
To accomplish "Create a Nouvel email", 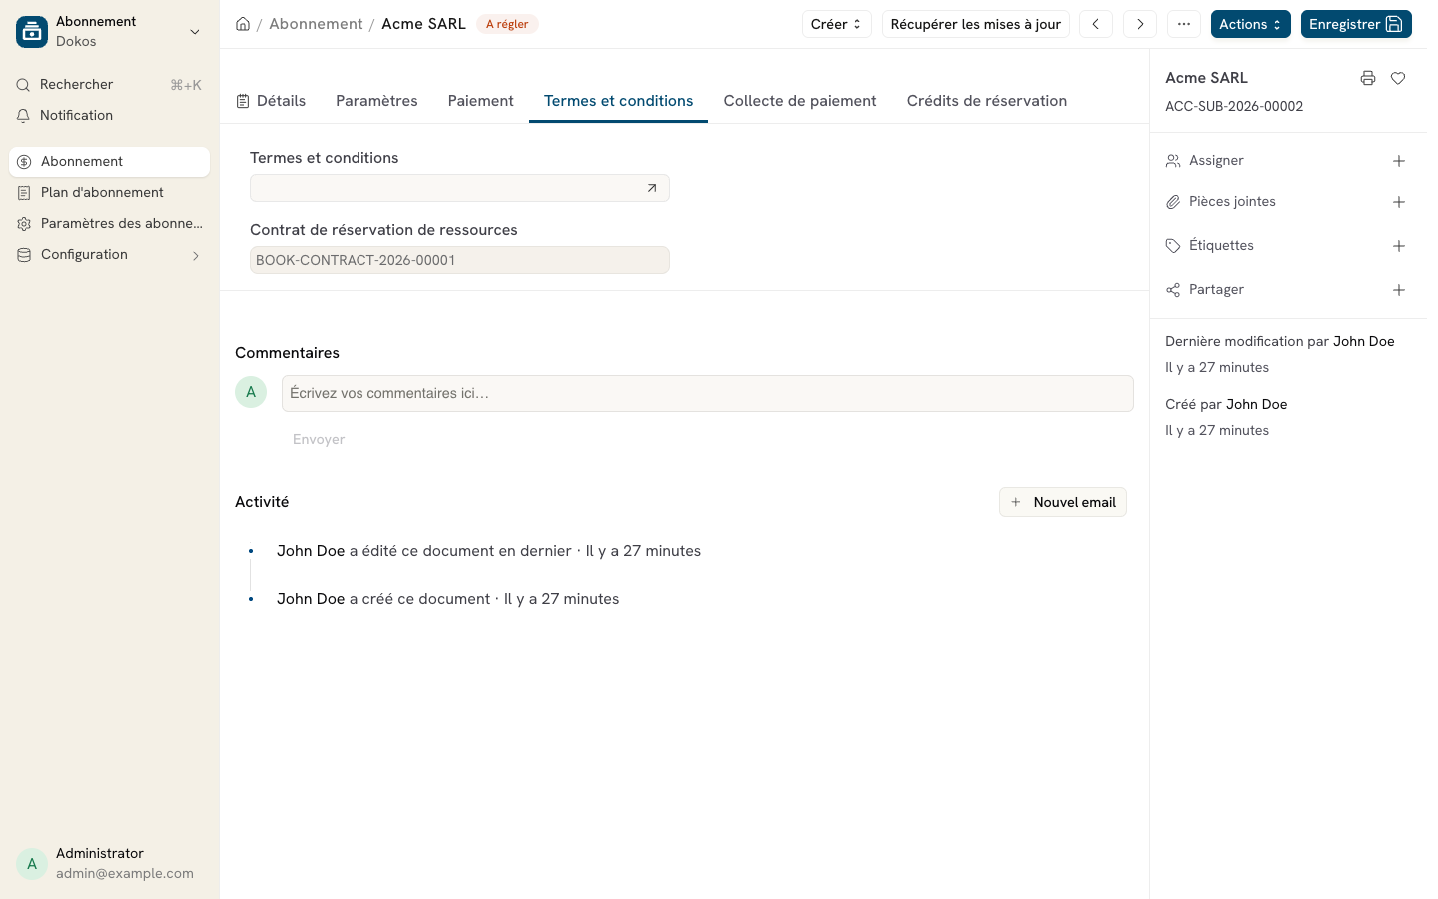I will point(1063,502).
